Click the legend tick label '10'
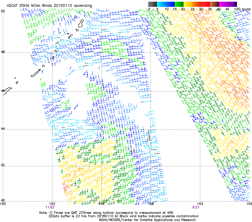Screen dimensions: 252x222 click(x=167, y=9)
